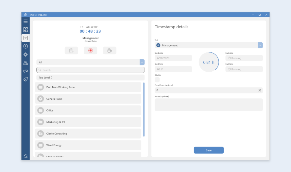Minimize the TimeTac window

coord(253,15)
